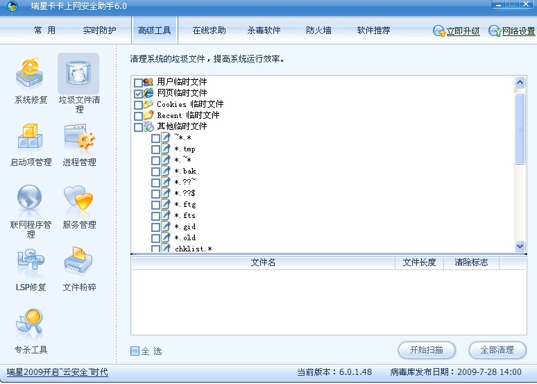Open 文件粉碎 file shredder icon
Image resolution: width=537 pixels, height=384 pixels.
tap(78, 260)
